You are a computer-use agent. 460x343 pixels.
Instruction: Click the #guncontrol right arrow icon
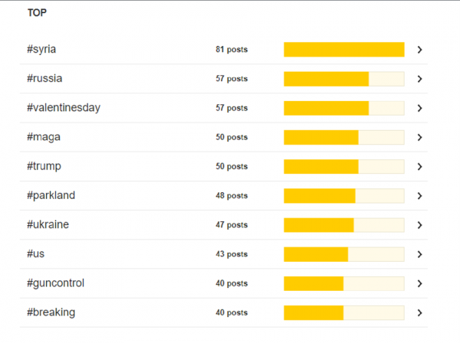(420, 283)
